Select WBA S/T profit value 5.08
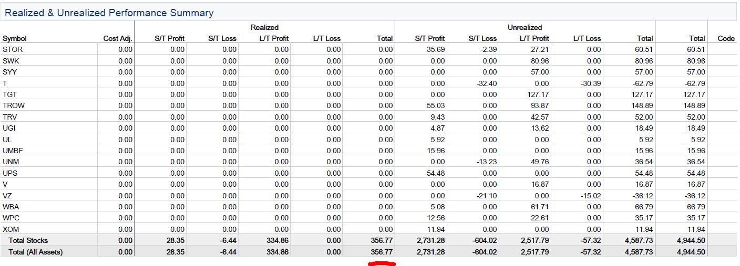740x266 pixels. (x=437, y=207)
